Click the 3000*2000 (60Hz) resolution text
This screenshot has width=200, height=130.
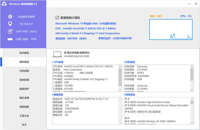click(x=26, y=31)
